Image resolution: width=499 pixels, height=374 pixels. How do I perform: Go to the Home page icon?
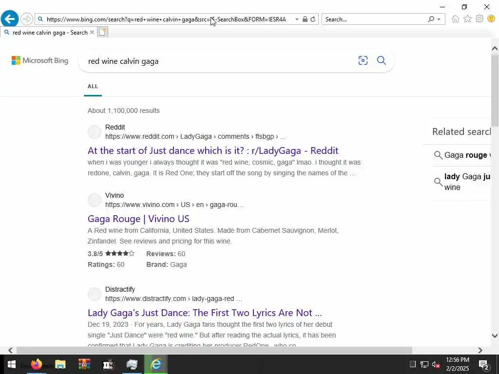point(456,19)
